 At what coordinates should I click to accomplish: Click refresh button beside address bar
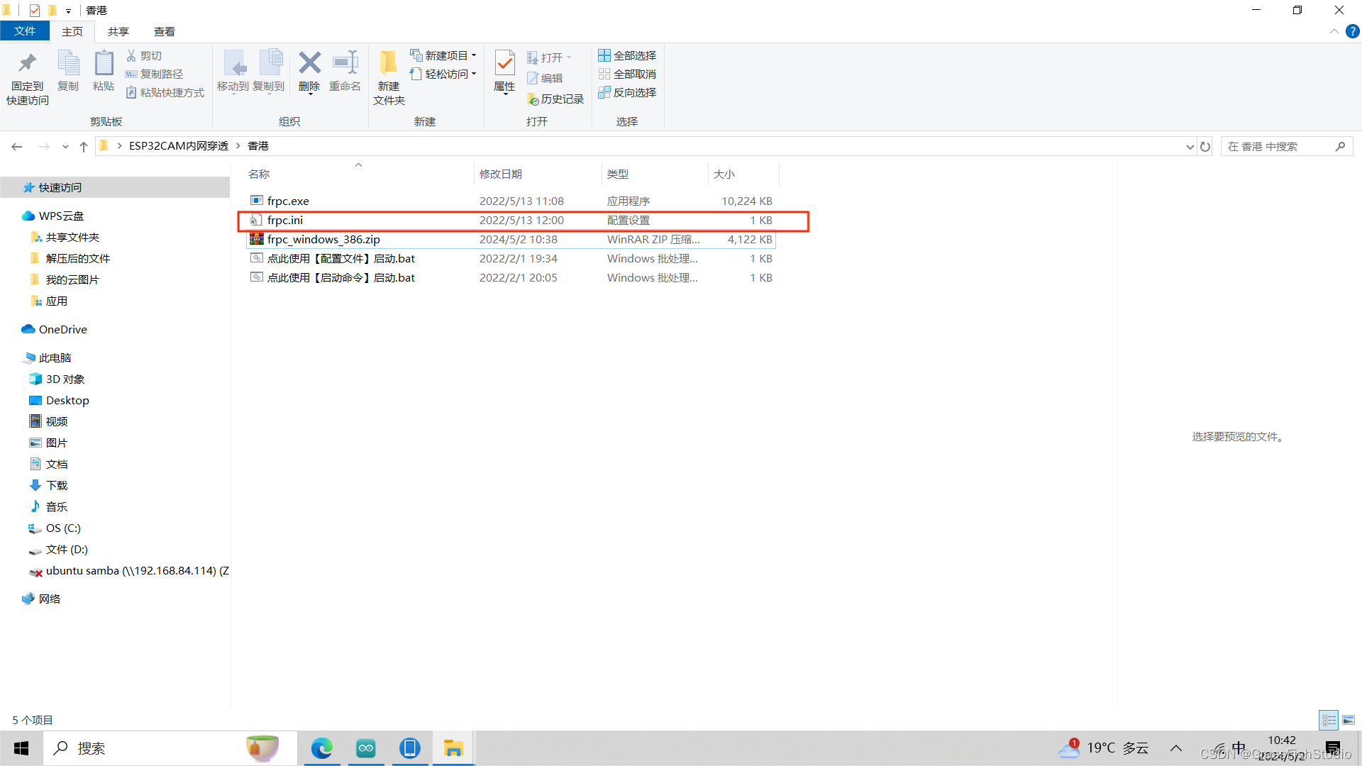coord(1205,147)
